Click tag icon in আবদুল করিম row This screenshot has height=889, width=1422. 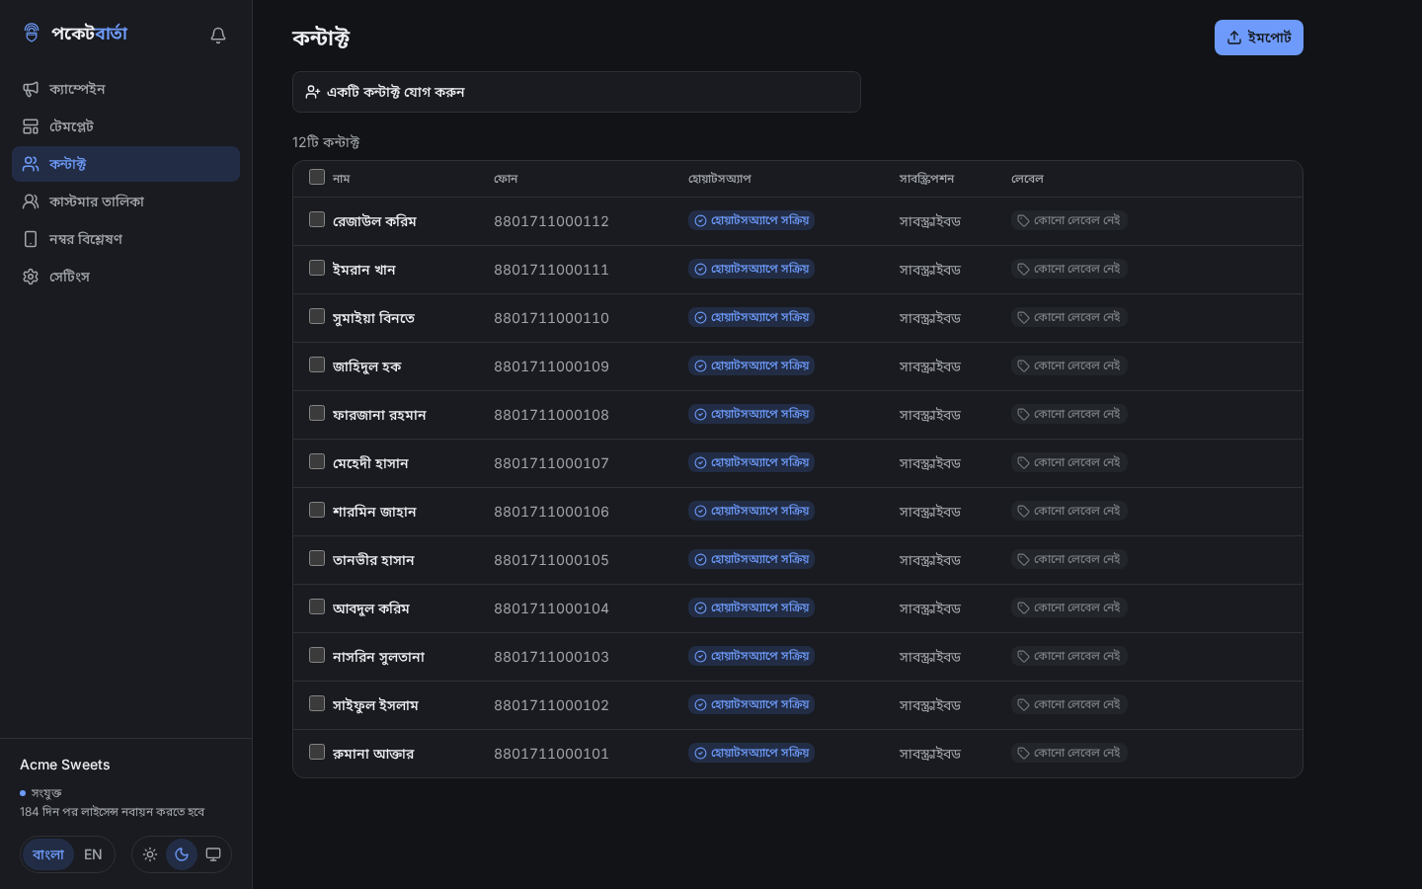point(1023,607)
